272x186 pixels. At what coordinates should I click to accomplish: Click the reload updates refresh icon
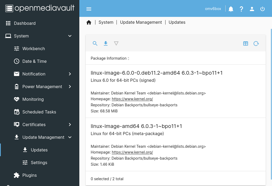pyautogui.click(x=256, y=44)
